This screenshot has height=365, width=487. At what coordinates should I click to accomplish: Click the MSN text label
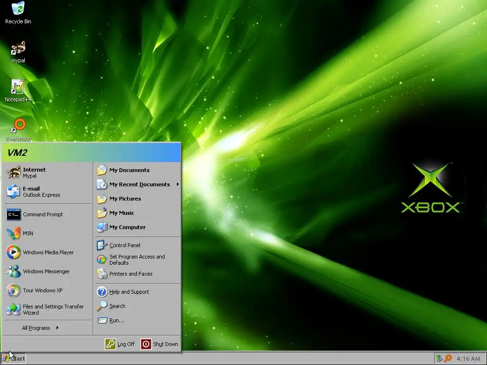tap(28, 233)
